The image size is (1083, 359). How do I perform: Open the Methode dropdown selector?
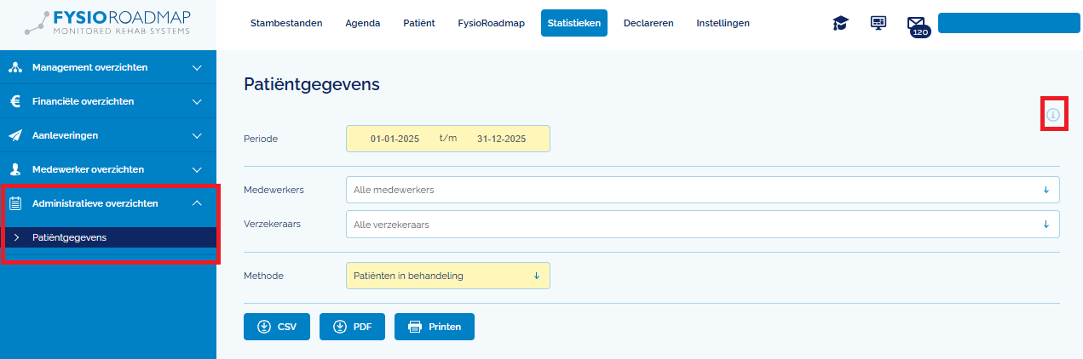447,276
